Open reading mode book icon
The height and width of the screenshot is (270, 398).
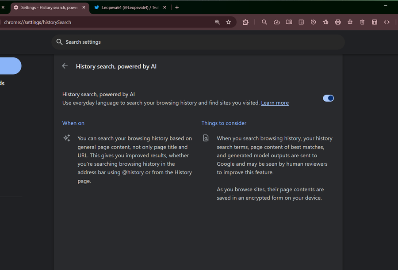(x=289, y=22)
